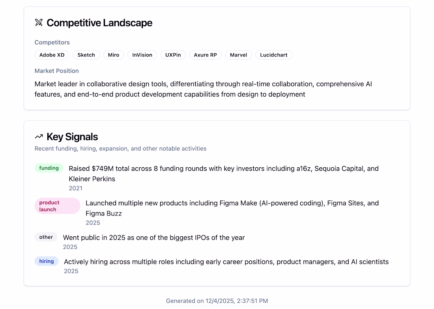
Task: Click the crossed swords Competitive Landscape icon
Action: pyautogui.click(x=39, y=22)
